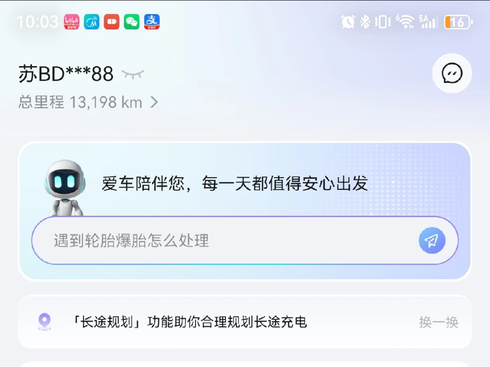Tap the blue send paper-plane button
The image size is (490, 367).
click(432, 240)
